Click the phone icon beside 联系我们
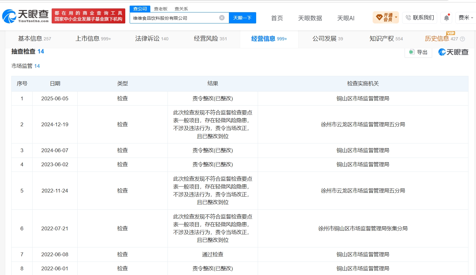 tap(408, 18)
